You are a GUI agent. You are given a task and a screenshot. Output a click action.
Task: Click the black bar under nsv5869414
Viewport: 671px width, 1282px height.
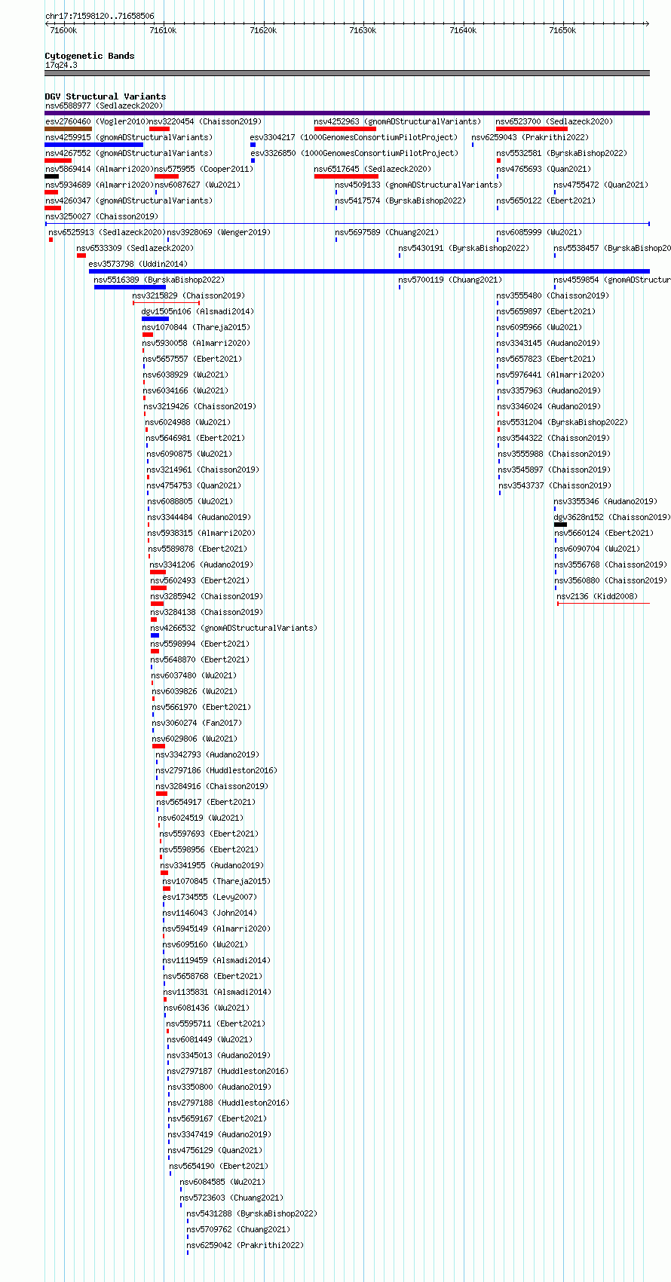tap(52, 176)
